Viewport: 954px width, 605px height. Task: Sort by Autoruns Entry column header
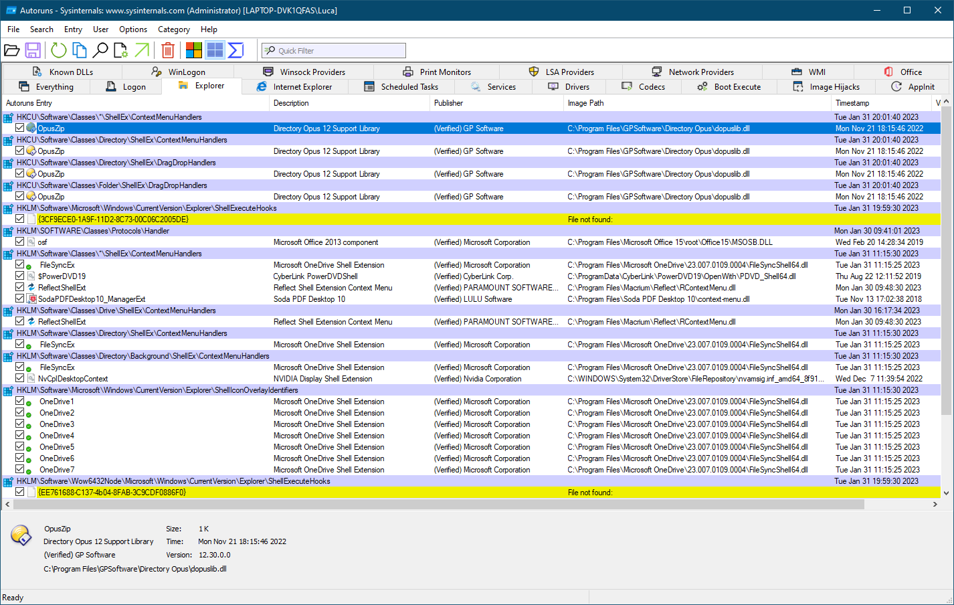point(136,103)
